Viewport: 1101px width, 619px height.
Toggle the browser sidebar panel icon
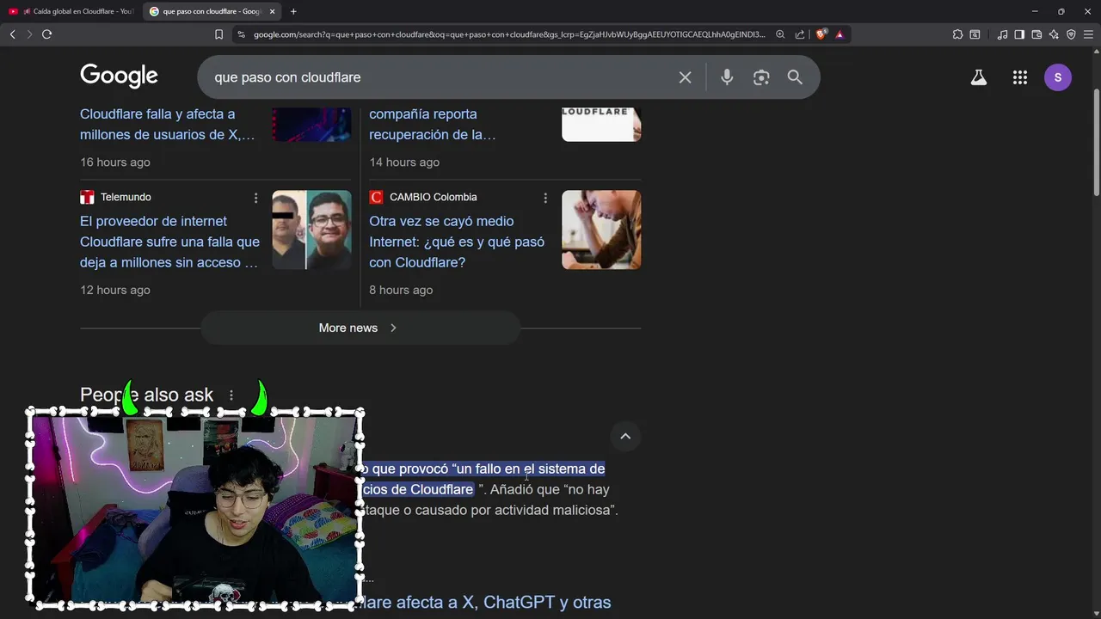(1019, 34)
